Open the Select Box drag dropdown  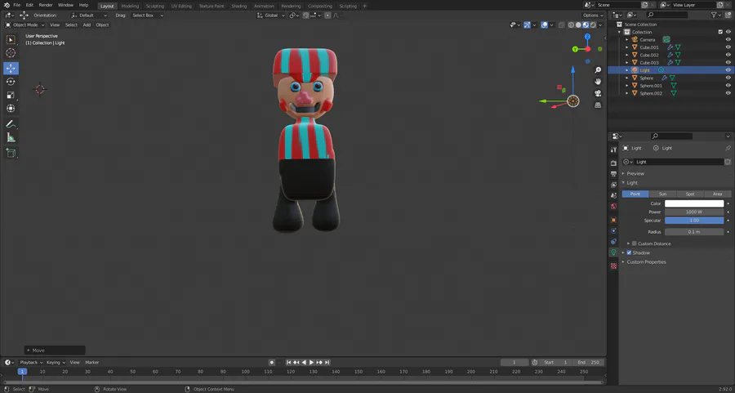(x=147, y=16)
